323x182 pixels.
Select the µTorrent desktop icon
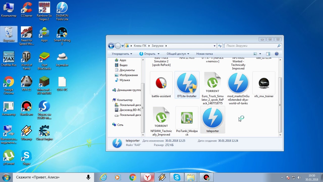(9, 158)
